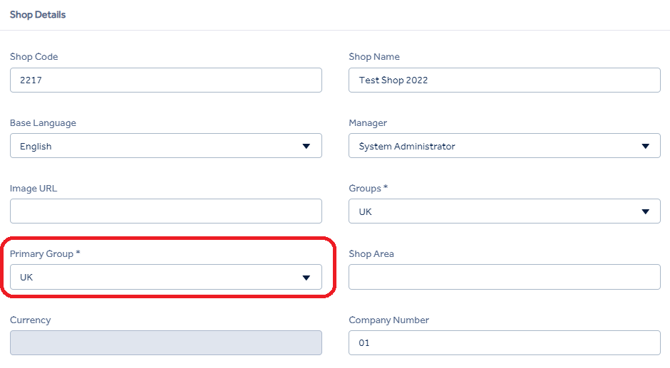The height and width of the screenshot is (368, 670).
Task: Click the empty Image URL input field
Action: point(166,211)
